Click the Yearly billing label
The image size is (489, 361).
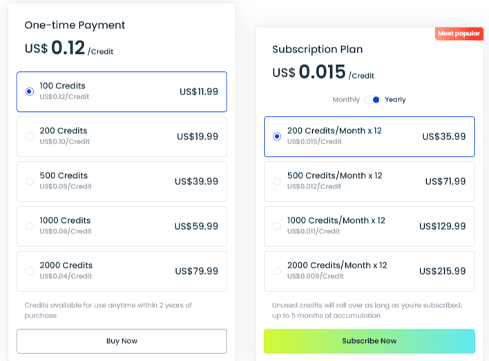coord(395,100)
